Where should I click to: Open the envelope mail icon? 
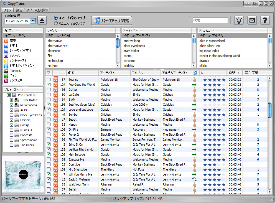click(252, 21)
